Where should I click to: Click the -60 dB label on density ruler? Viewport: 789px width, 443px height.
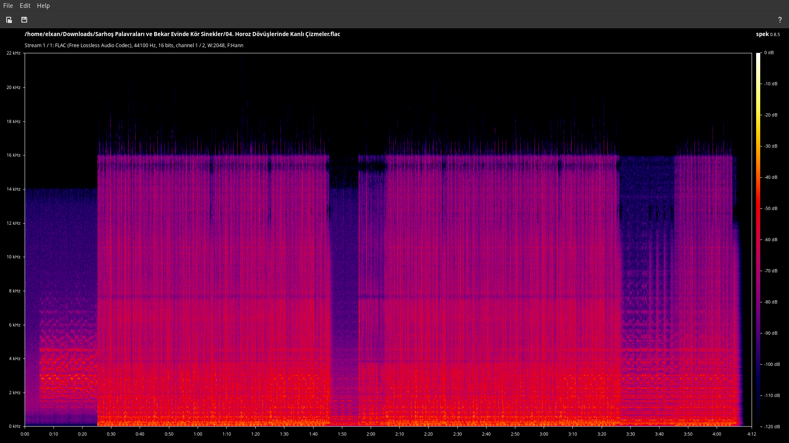pyautogui.click(x=771, y=240)
